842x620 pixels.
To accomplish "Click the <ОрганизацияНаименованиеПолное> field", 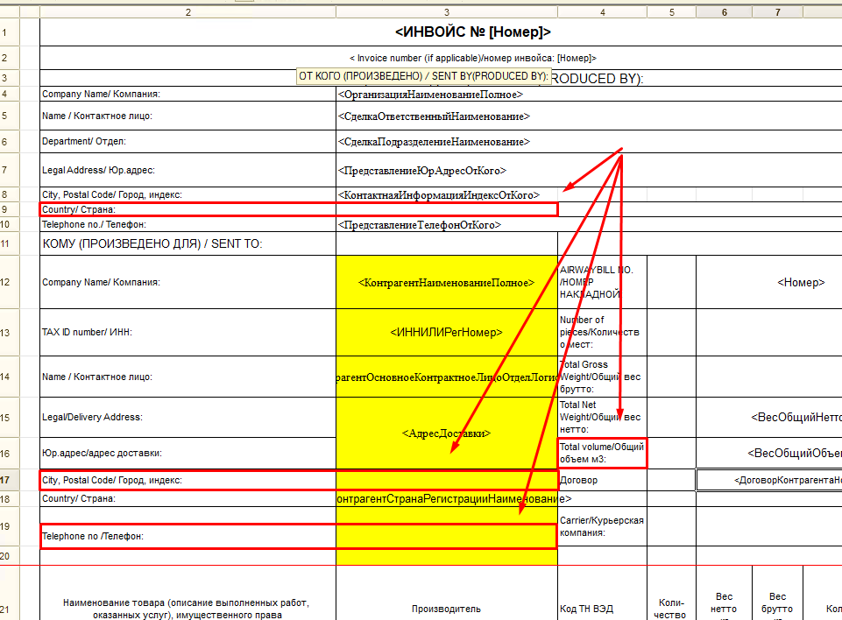I will 430,95.
